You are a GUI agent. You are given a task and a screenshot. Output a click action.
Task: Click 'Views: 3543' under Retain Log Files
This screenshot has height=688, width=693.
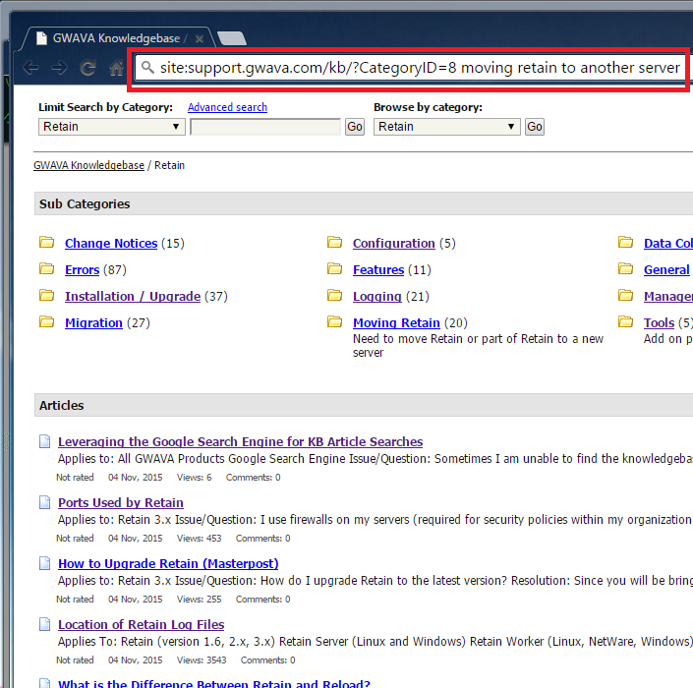click(x=202, y=660)
